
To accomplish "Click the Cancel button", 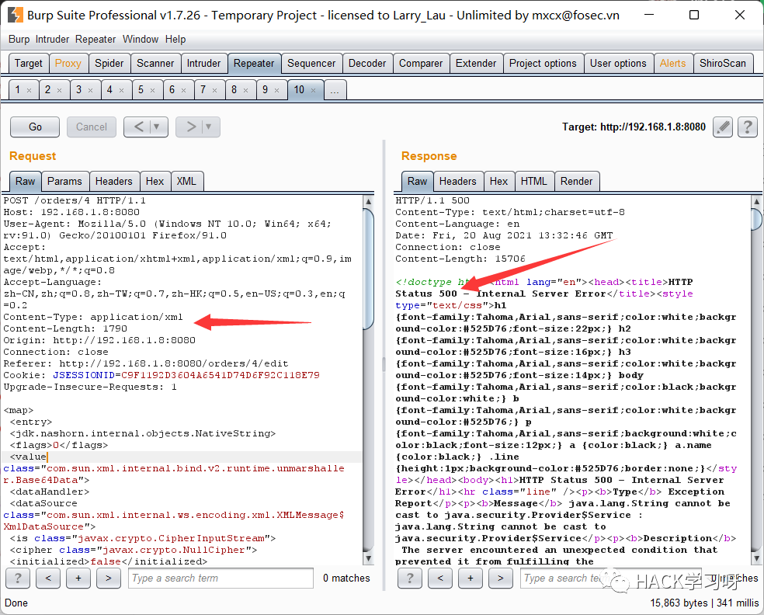I will (x=92, y=127).
